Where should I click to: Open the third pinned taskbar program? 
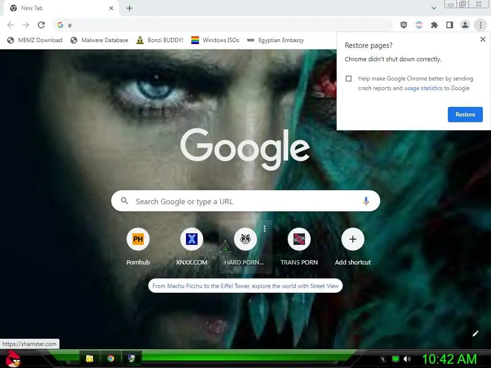pos(131,358)
